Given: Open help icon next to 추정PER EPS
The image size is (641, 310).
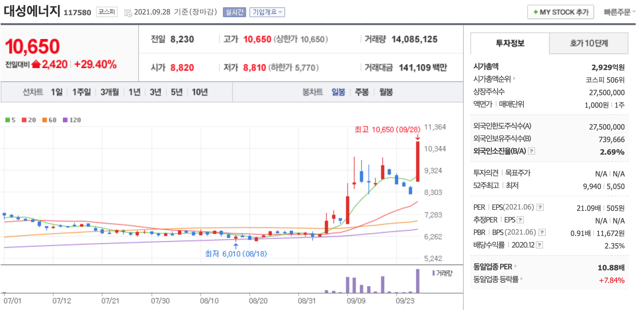Looking at the screenshot, I should pyautogui.click(x=520, y=220).
